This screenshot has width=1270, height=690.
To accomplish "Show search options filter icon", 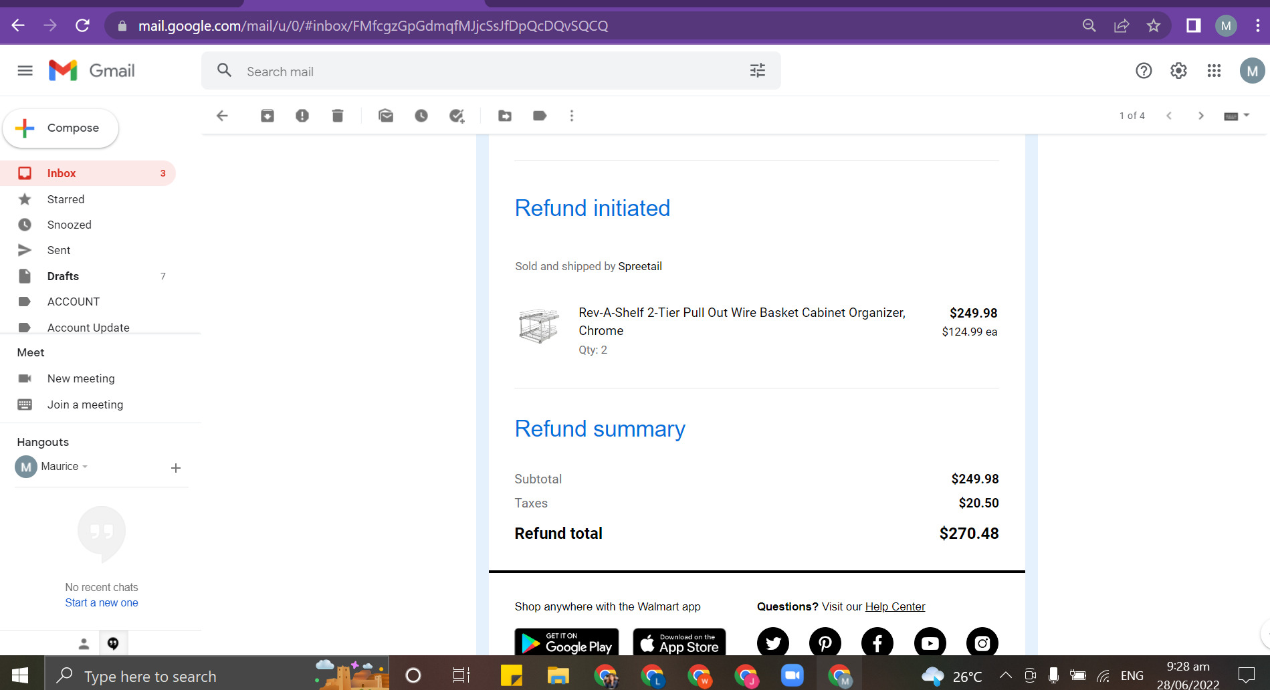I will point(757,71).
